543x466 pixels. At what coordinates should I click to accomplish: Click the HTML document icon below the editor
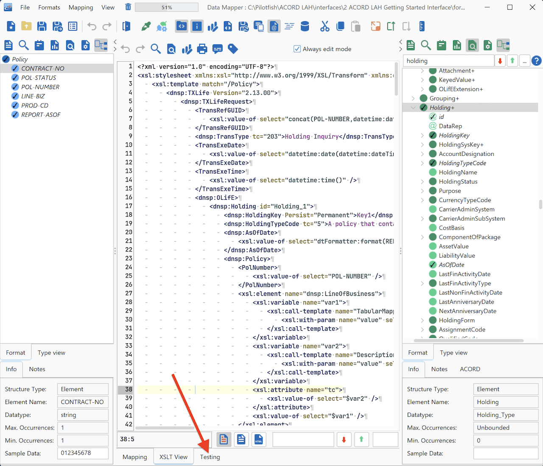[x=258, y=440]
